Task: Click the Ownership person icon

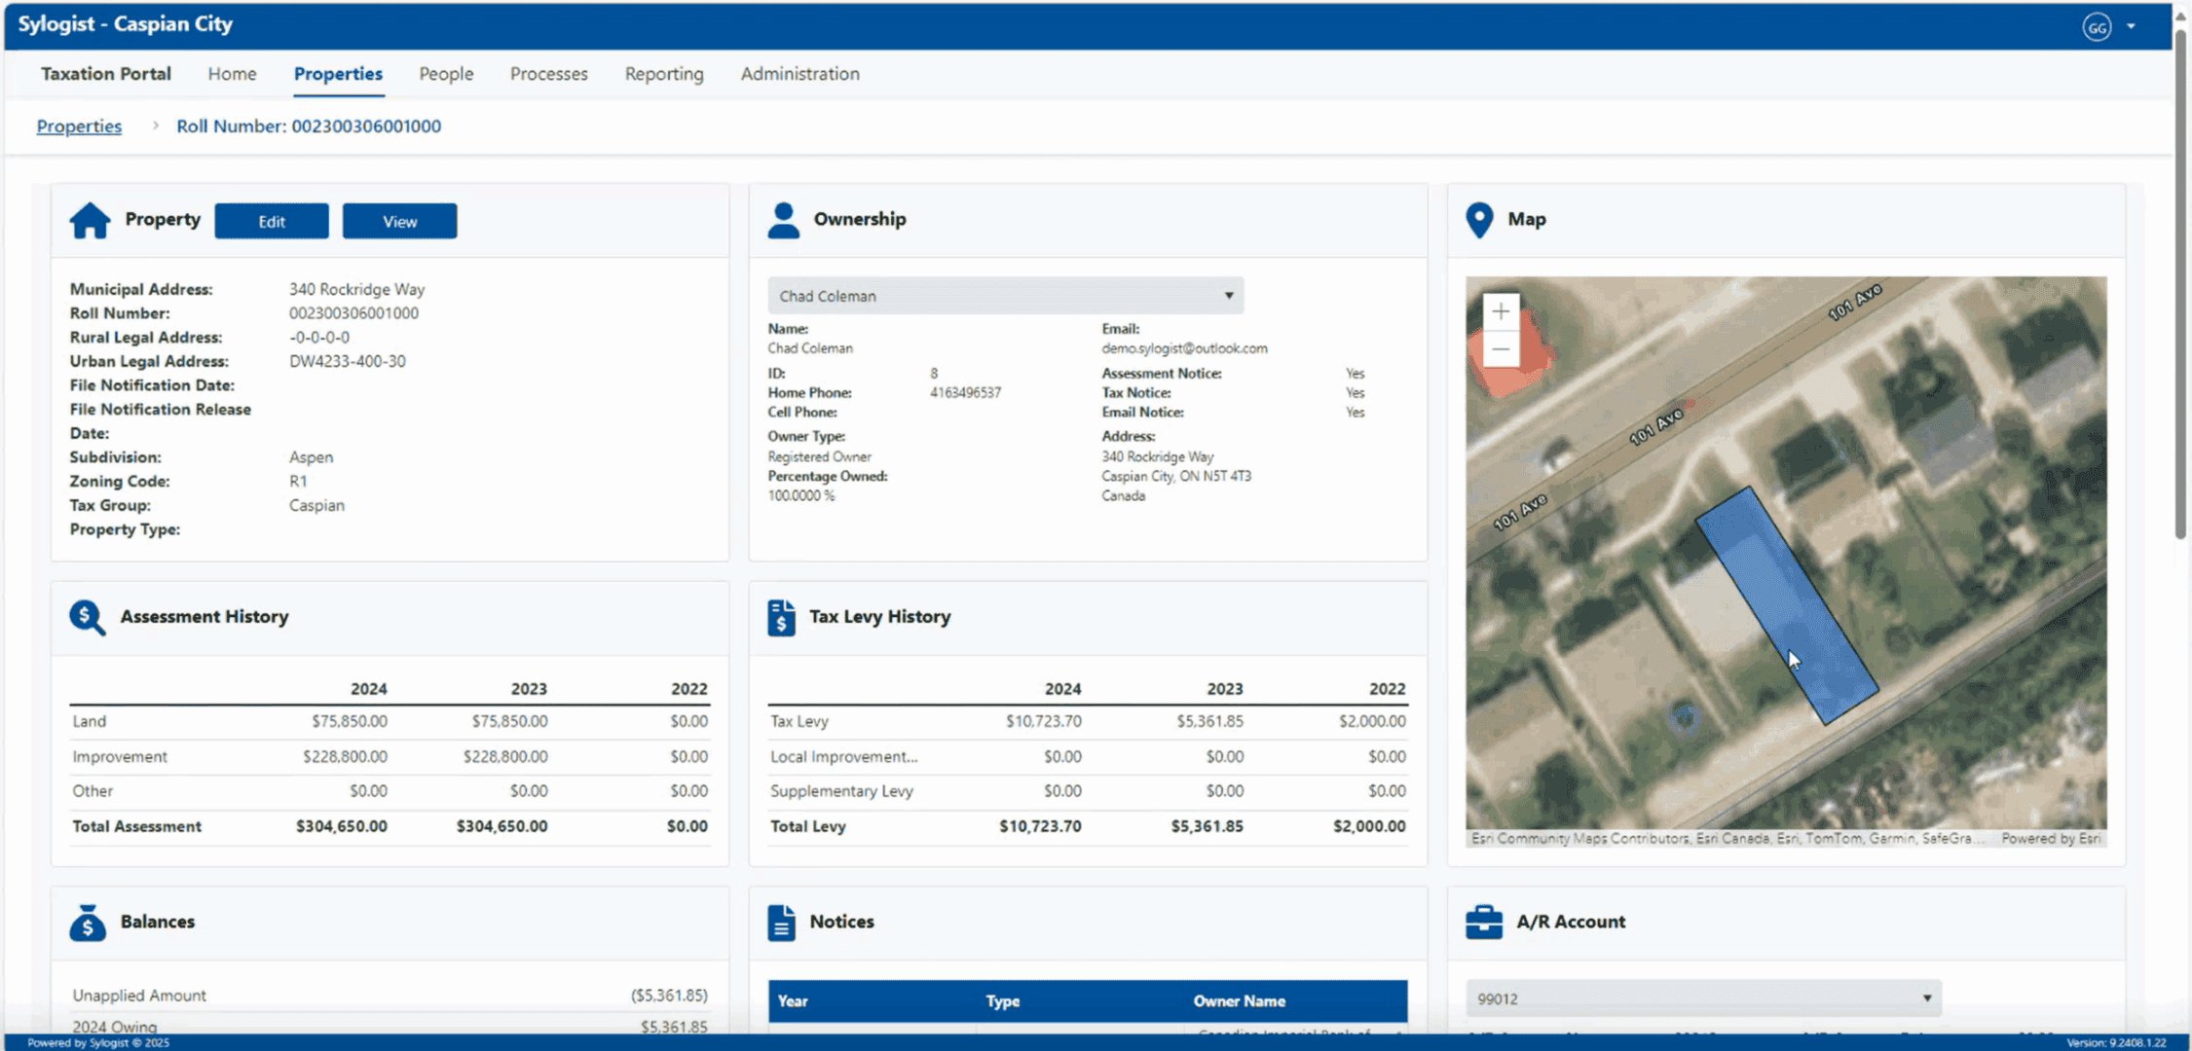Action: 783,221
